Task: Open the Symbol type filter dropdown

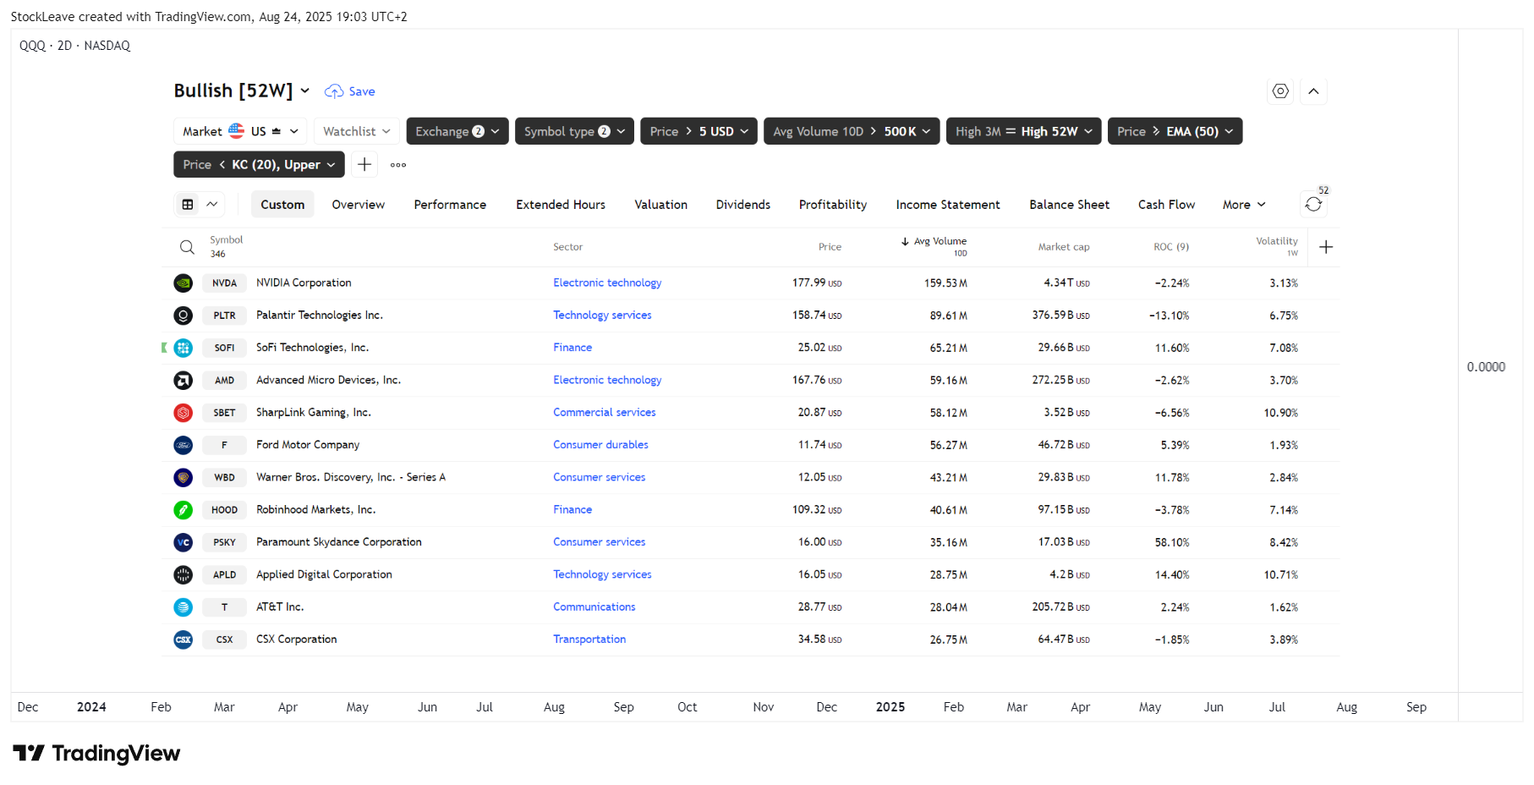Action: click(574, 131)
